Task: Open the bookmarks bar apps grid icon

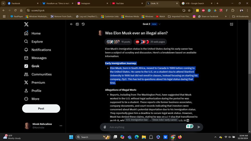Action: coord(4,17)
